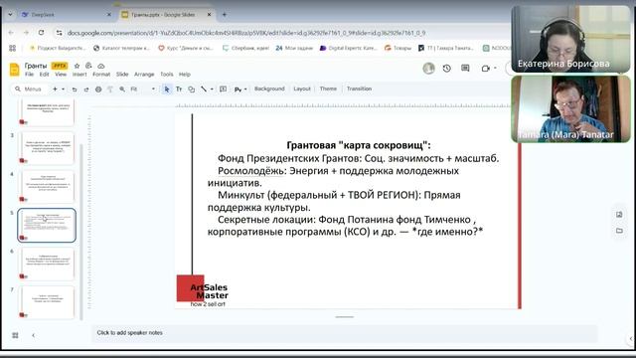Open the Google Slides home icon

[14, 70]
